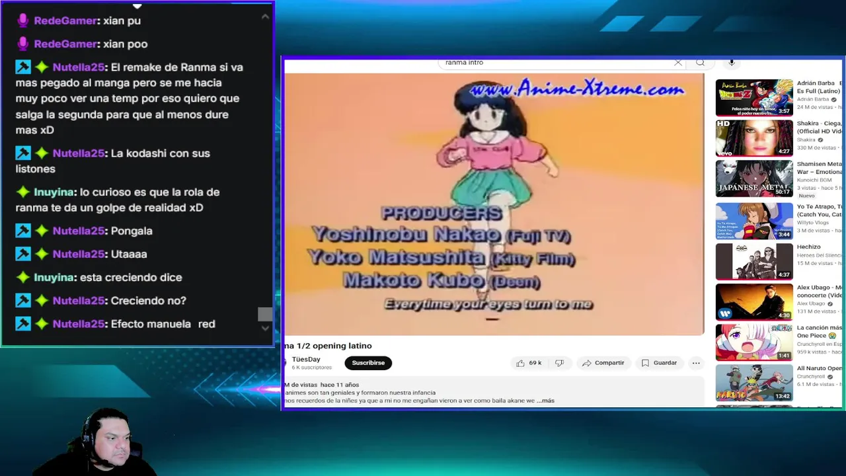846x476 pixels.
Task: Click the Ranma 1/2 opening video player
Action: point(494,203)
